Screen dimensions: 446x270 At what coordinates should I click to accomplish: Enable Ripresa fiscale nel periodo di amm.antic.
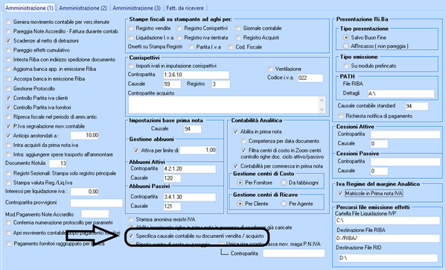coord(8,117)
